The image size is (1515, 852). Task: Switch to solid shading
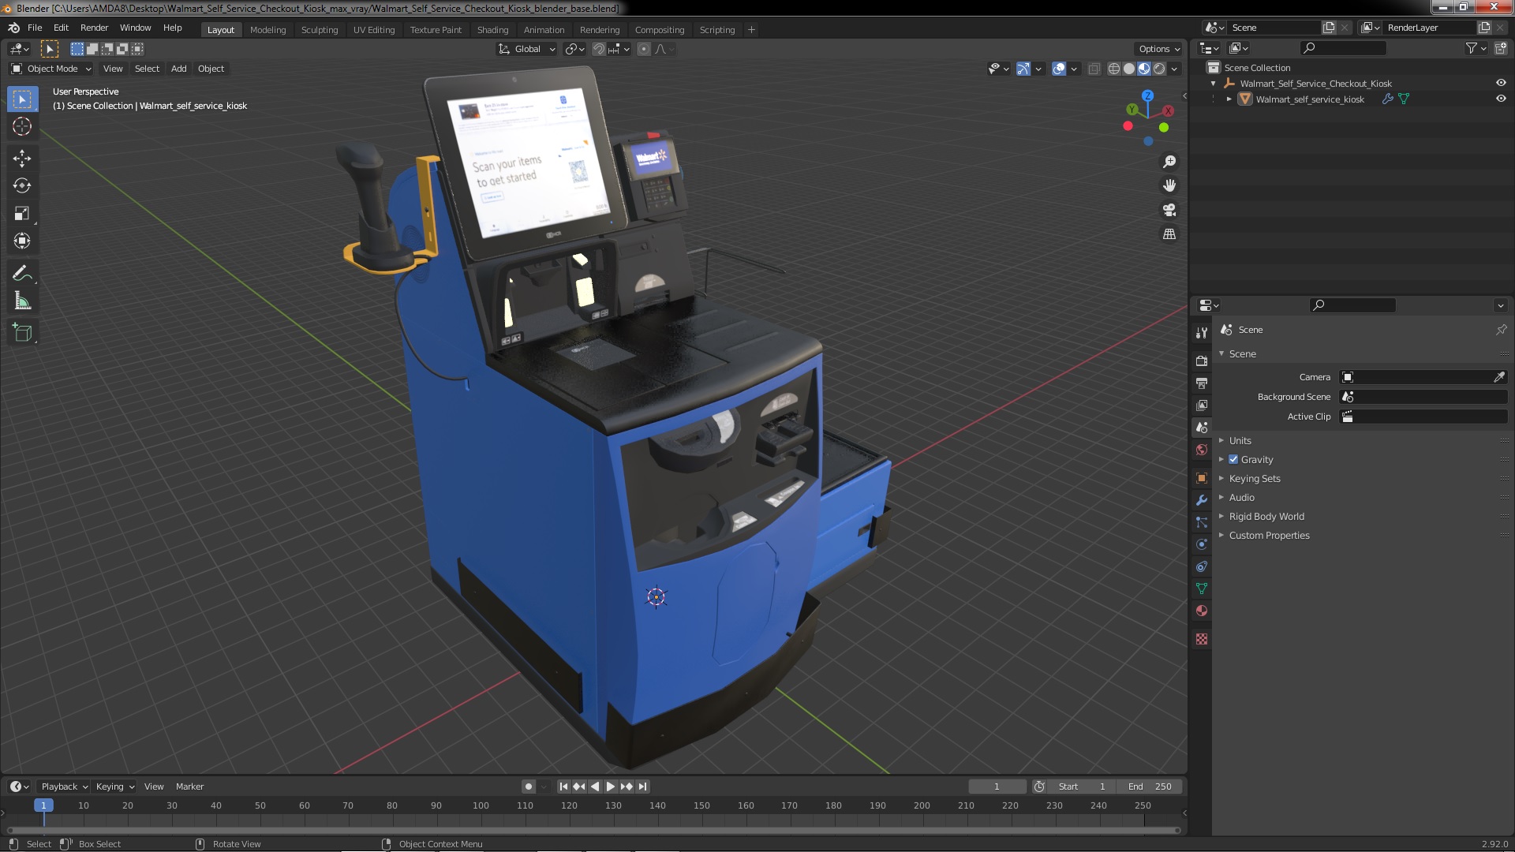point(1129,69)
